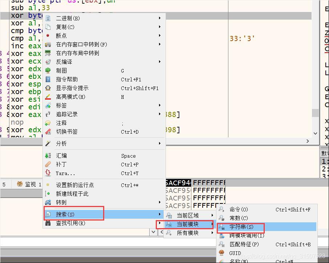Click the copy (复制) pages icon
Screen dimensions: 329x263
[48, 27]
